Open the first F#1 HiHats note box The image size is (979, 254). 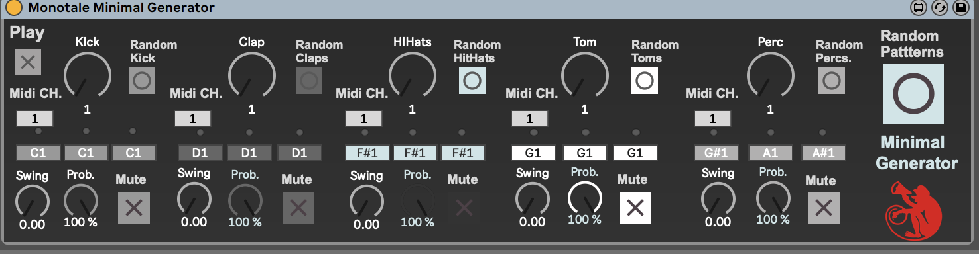tap(367, 153)
